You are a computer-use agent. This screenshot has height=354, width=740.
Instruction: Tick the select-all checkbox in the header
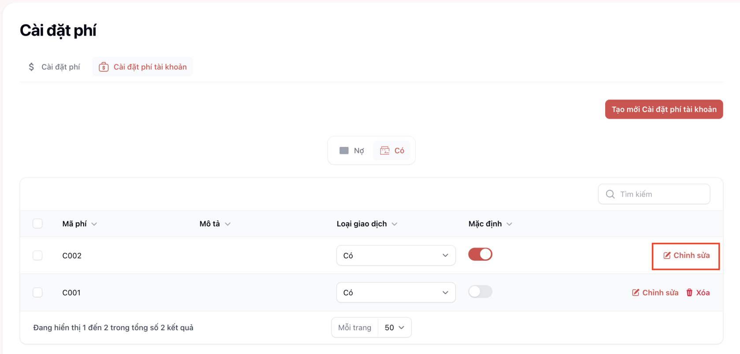coord(38,224)
